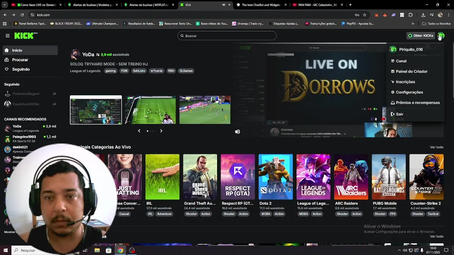The width and height of the screenshot is (454, 255).
Task: Click the KICK logo
Action: (26, 35)
